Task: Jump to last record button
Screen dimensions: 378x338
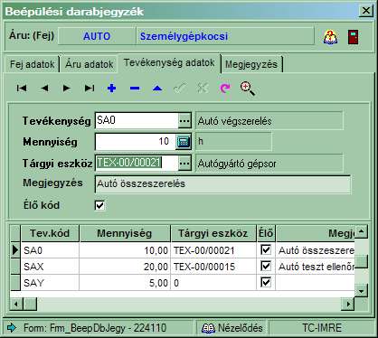Action: pyautogui.click(x=90, y=89)
